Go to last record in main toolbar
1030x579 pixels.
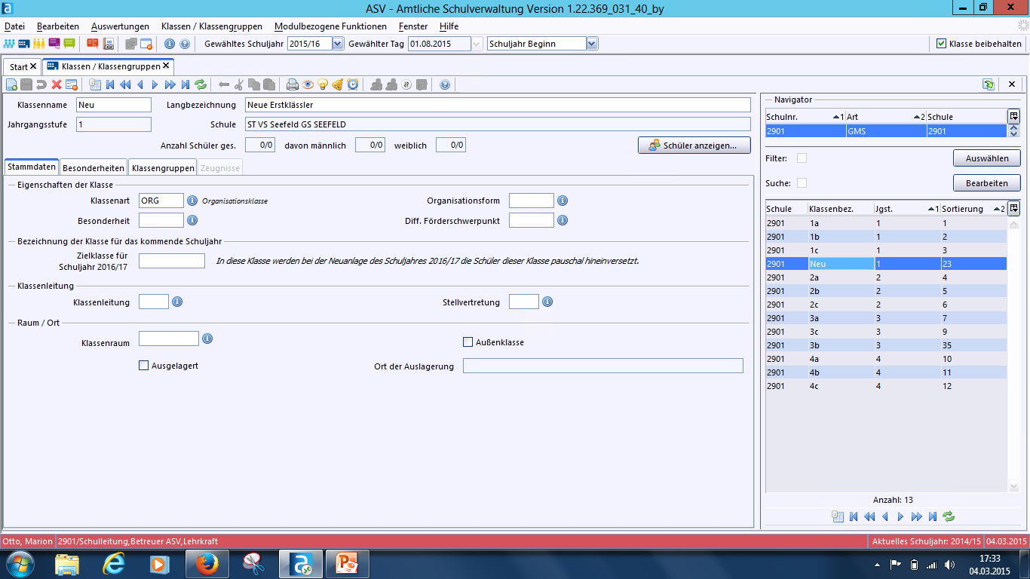click(x=185, y=84)
